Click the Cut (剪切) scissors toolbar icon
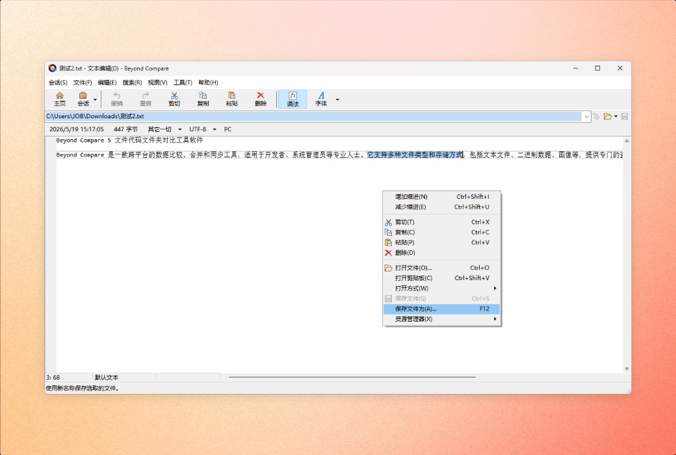This screenshot has width=676, height=455. click(174, 99)
